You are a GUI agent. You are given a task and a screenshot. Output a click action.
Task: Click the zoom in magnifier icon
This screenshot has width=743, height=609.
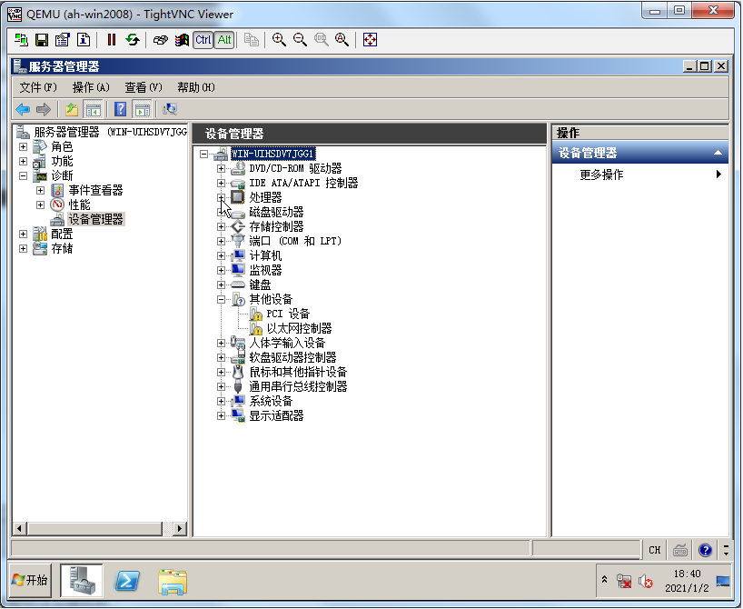[x=279, y=39]
